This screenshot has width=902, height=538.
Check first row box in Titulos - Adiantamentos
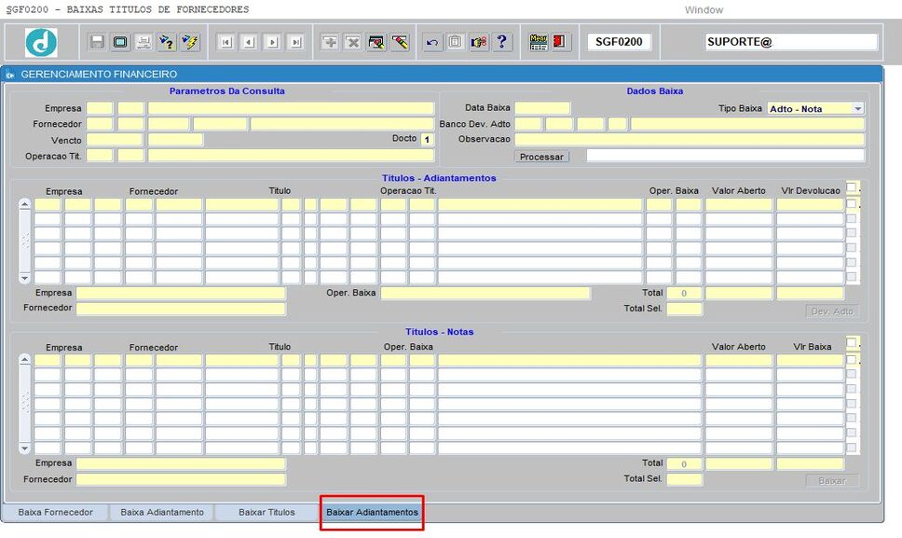coord(852,203)
